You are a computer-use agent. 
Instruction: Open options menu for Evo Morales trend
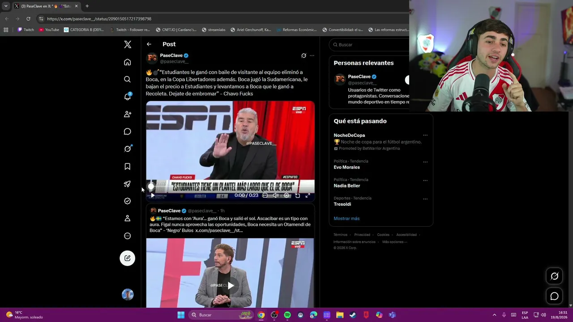(425, 161)
